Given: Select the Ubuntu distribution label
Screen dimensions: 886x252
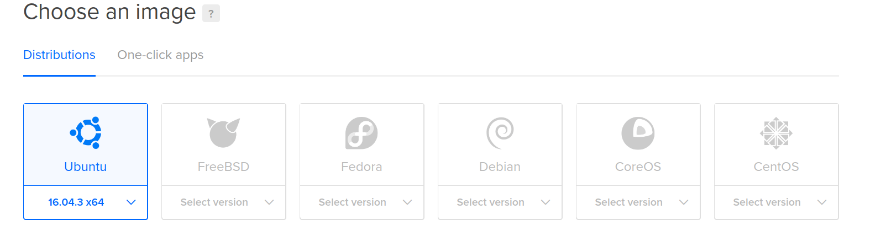Looking at the screenshot, I should [x=86, y=167].
